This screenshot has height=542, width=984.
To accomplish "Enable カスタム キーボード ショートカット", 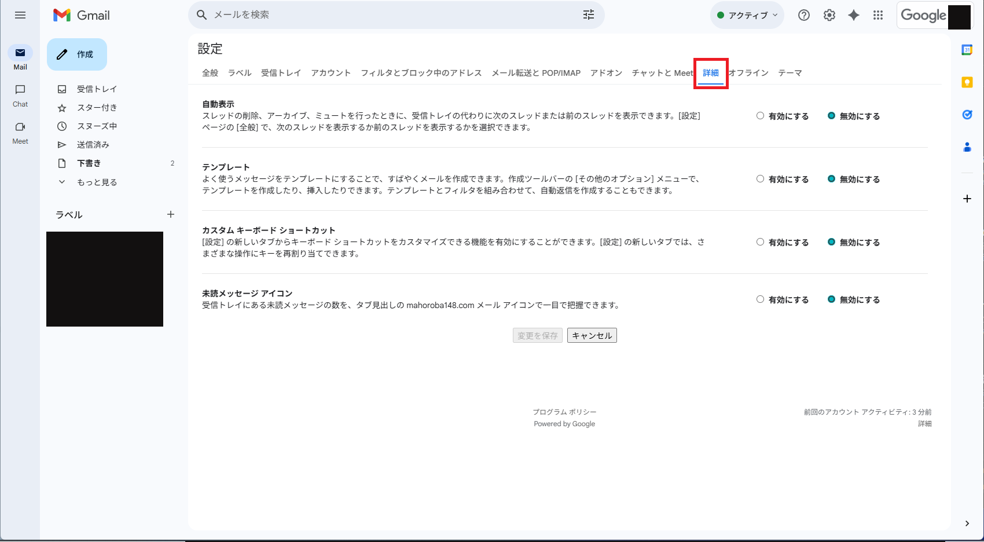I will click(760, 242).
